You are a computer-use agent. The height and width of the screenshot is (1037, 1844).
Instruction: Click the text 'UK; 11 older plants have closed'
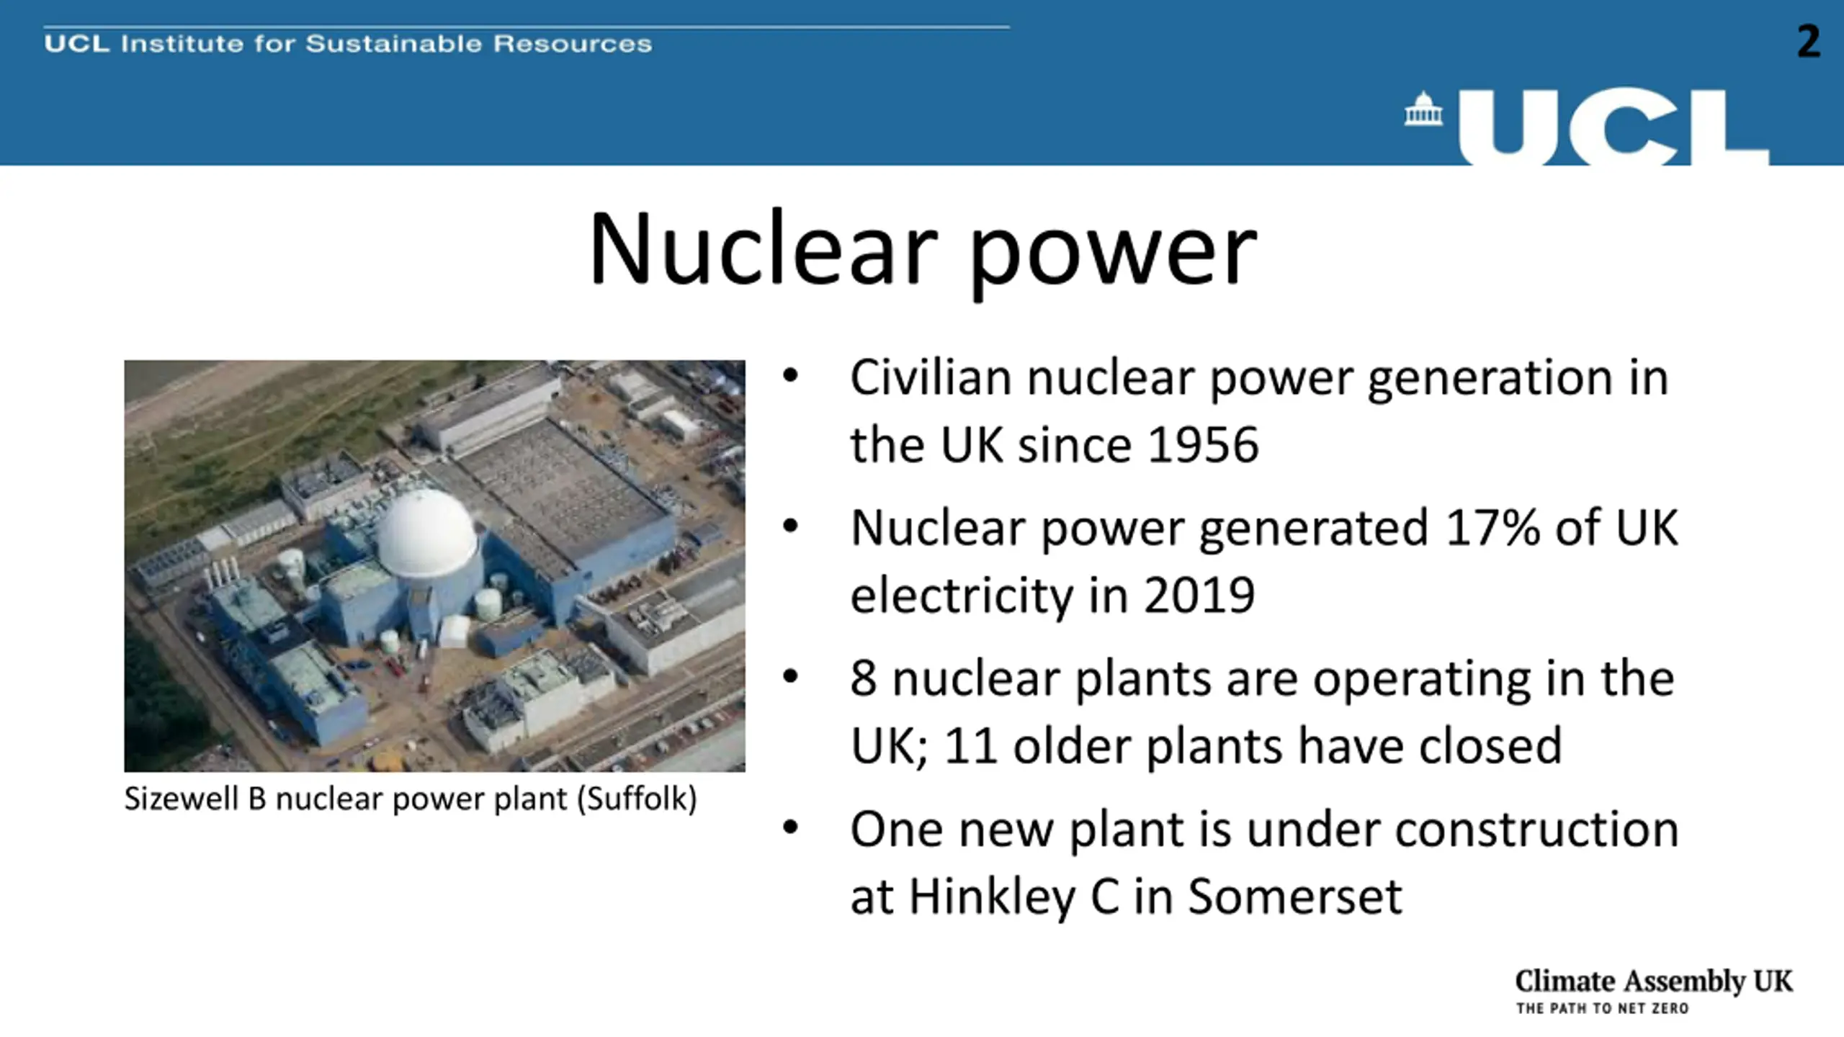(1206, 746)
